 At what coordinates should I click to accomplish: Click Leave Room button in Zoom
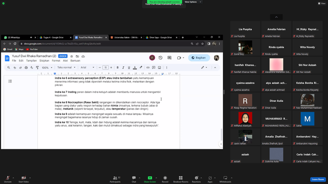[318, 179]
